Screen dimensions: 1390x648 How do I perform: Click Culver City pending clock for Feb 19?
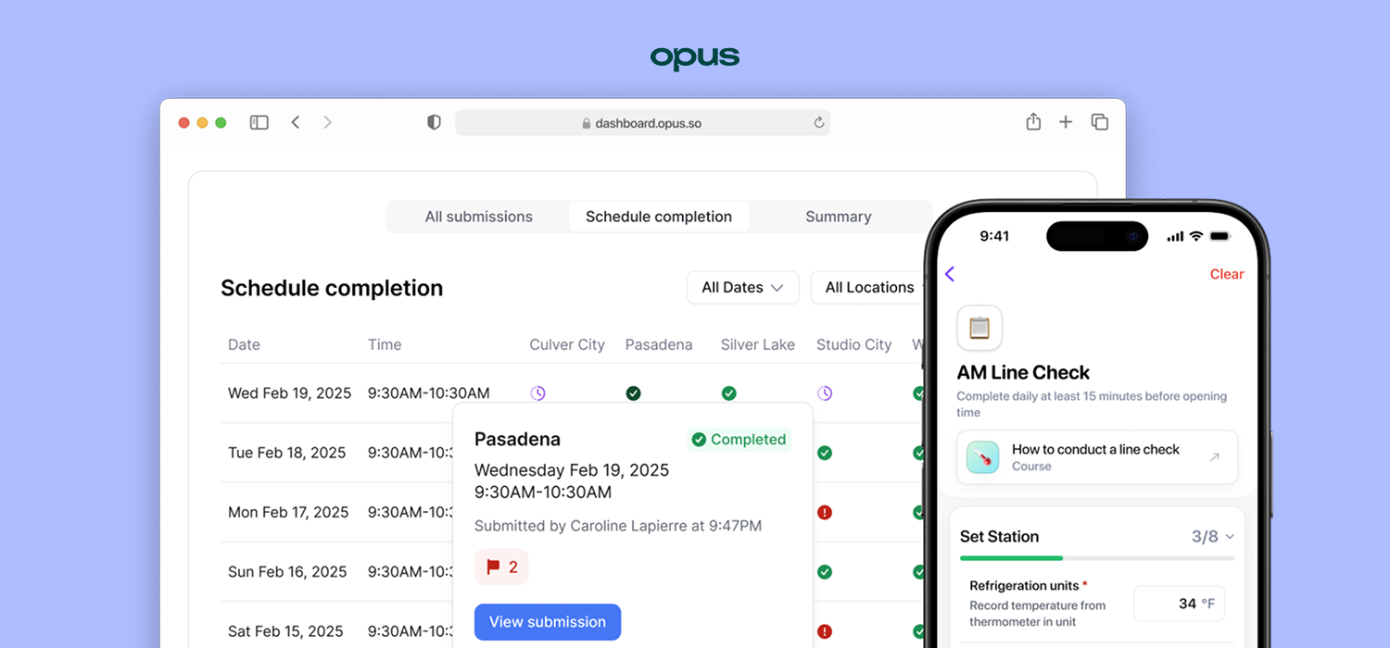(x=537, y=393)
